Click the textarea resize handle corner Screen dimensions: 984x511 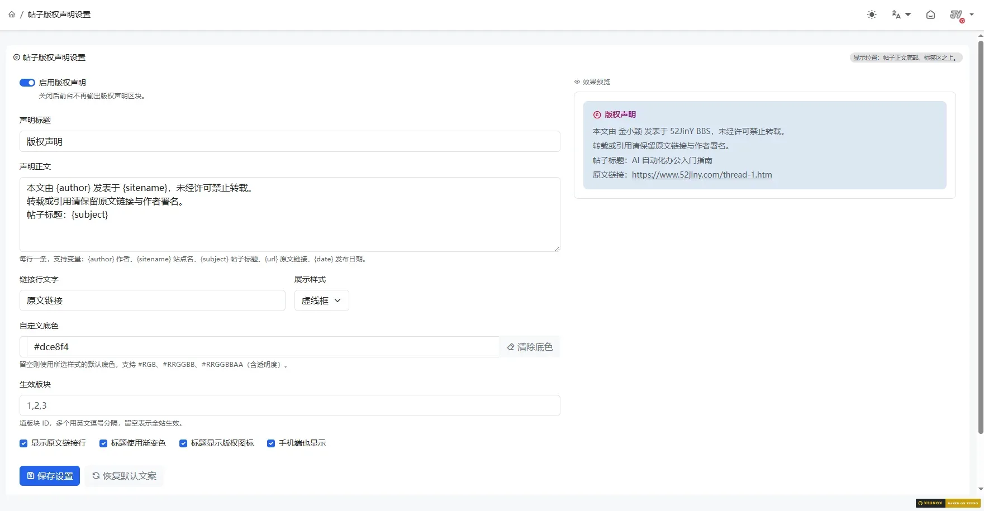point(557,249)
